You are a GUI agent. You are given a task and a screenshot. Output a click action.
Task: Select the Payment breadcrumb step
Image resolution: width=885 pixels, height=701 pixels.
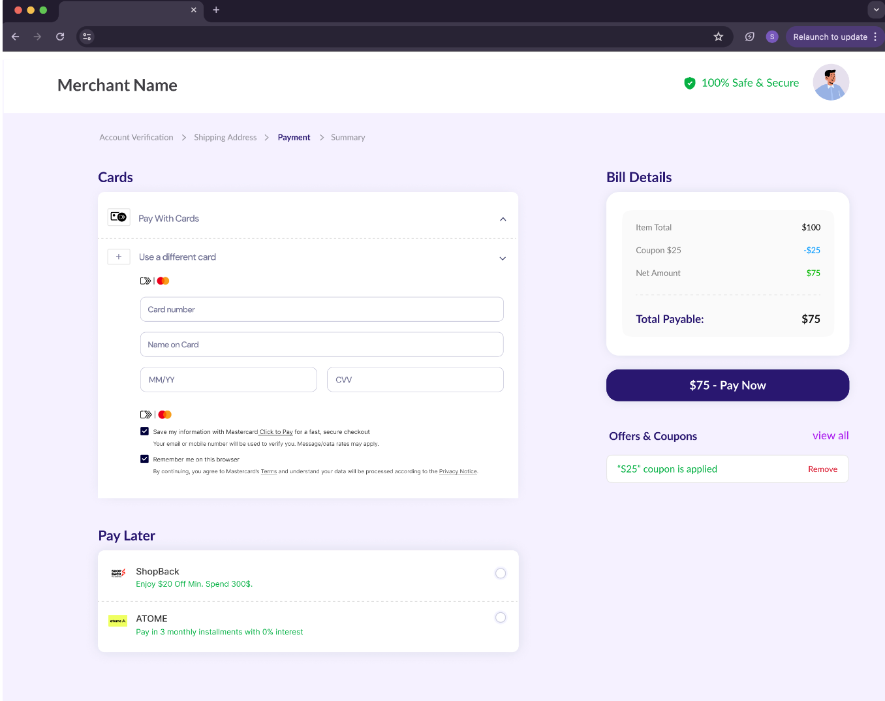(x=294, y=137)
